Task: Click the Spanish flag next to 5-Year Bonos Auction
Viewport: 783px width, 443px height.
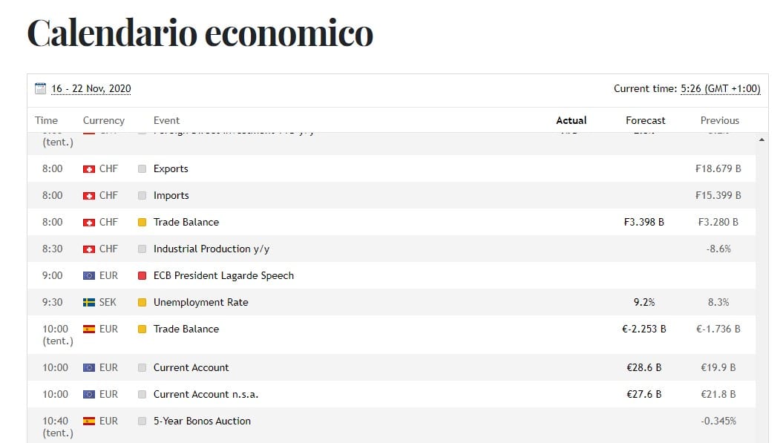Action: (89, 420)
